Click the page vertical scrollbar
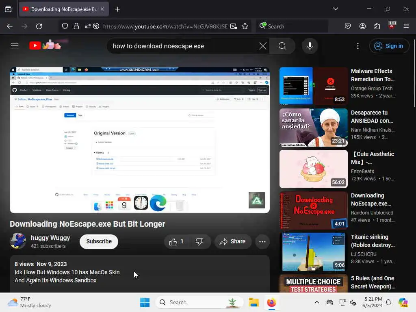 [x=414, y=74]
